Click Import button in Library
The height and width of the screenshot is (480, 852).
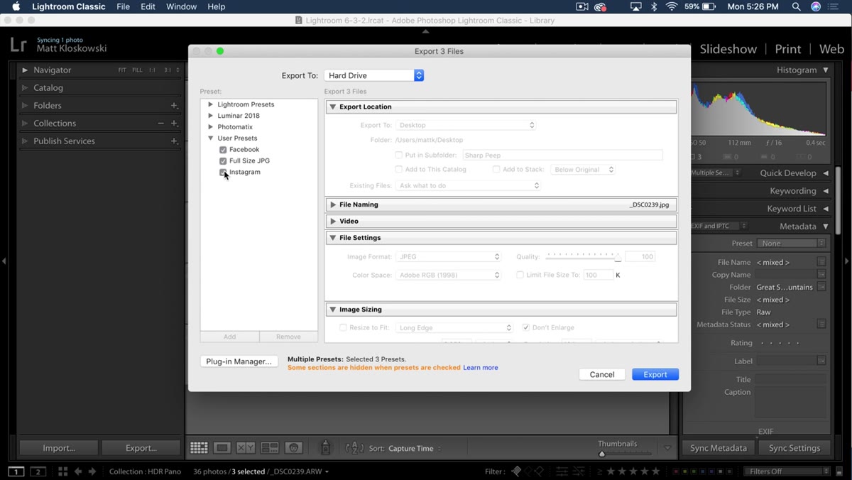(58, 448)
